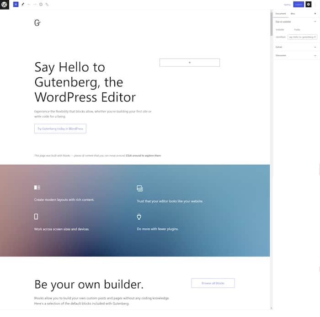320x317 pixels.
Task: Select Create modern layouts with rich content text
Action: [64, 200]
